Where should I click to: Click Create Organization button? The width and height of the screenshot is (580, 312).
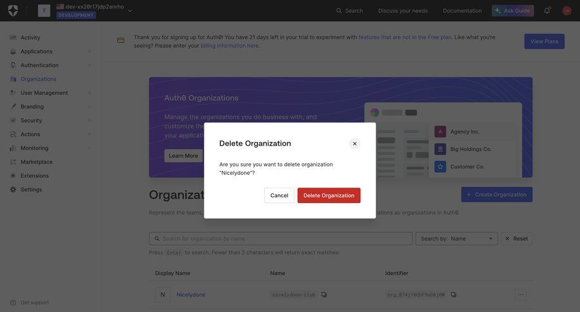[x=497, y=194]
